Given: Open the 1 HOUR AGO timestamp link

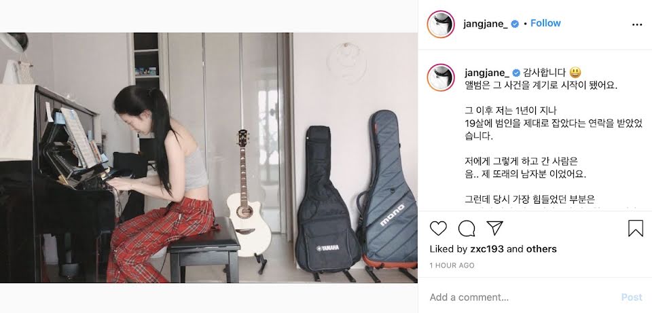Looking at the screenshot, I should coord(452,265).
